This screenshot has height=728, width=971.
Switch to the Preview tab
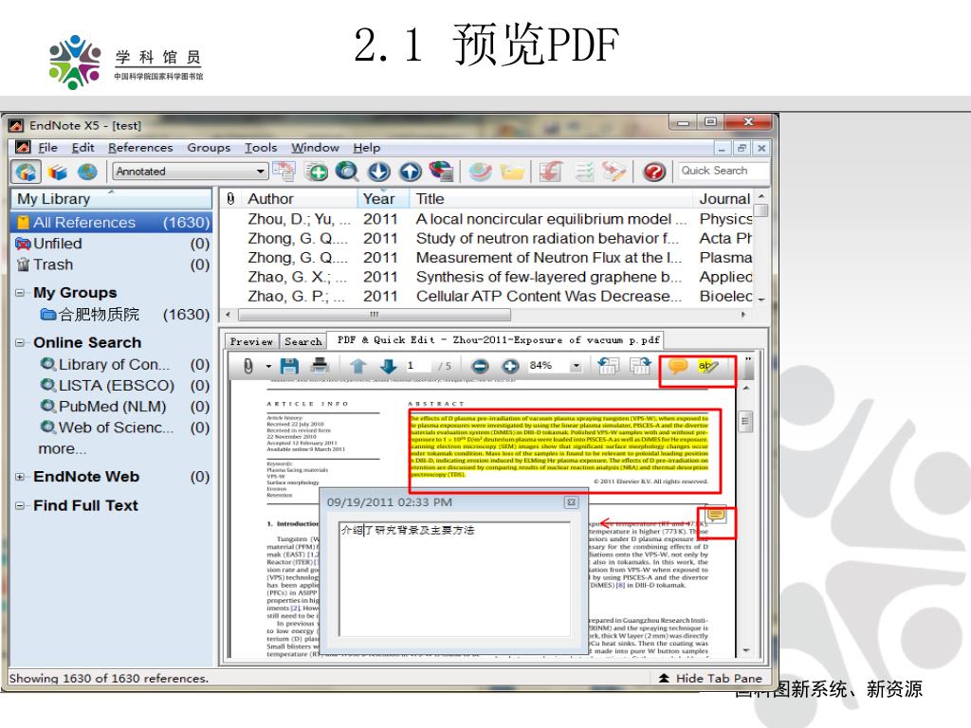click(x=251, y=341)
